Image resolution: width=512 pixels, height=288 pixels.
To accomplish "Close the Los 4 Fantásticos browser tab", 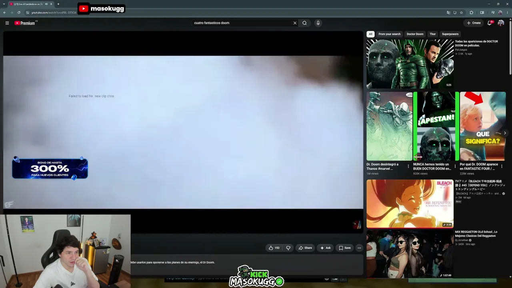I will pyautogui.click(x=51, y=4).
